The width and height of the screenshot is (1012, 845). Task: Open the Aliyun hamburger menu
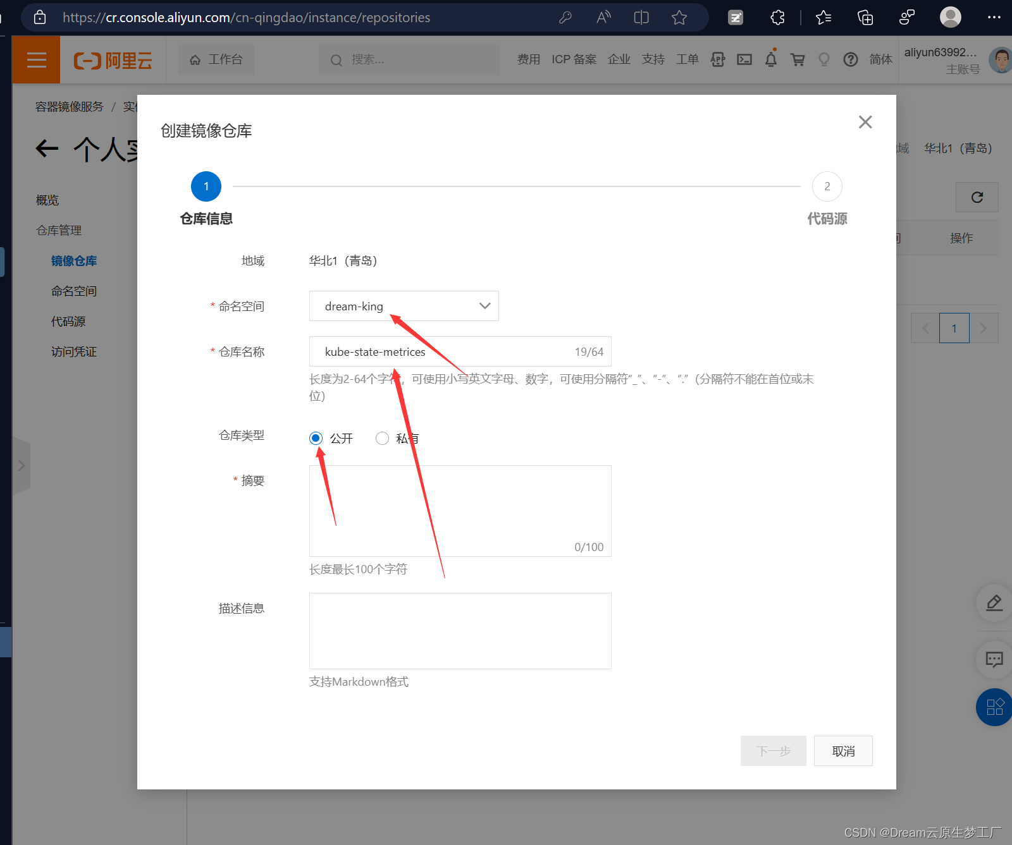coord(36,60)
